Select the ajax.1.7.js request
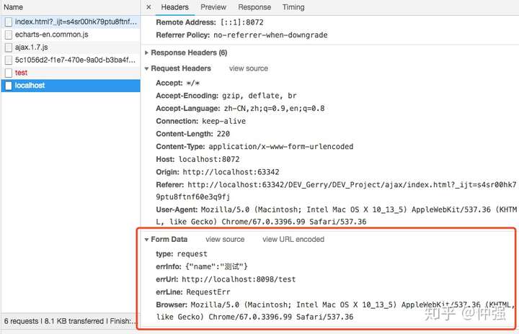Image resolution: width=519 pixels, height=334 pixels. (71, 48)
